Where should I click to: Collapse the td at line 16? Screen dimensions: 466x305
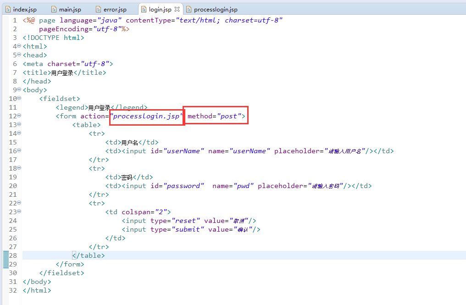[19, 150]
